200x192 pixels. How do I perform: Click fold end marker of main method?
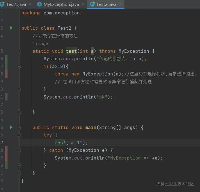(19, 173)
